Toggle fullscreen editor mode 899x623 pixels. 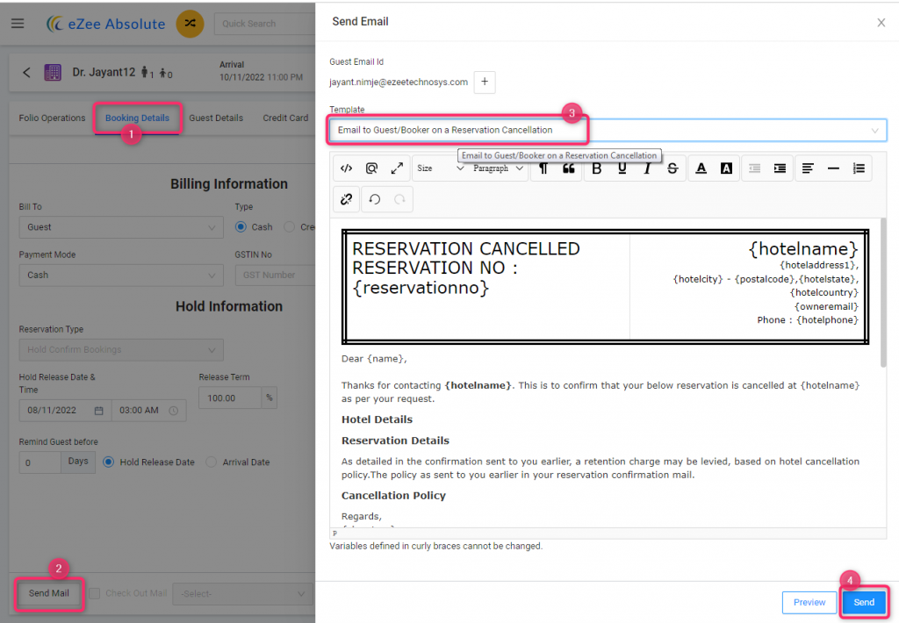[397, 168]
